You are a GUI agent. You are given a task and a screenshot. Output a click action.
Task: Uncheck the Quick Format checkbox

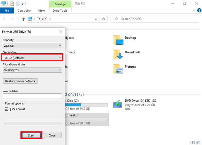point(7,109)
